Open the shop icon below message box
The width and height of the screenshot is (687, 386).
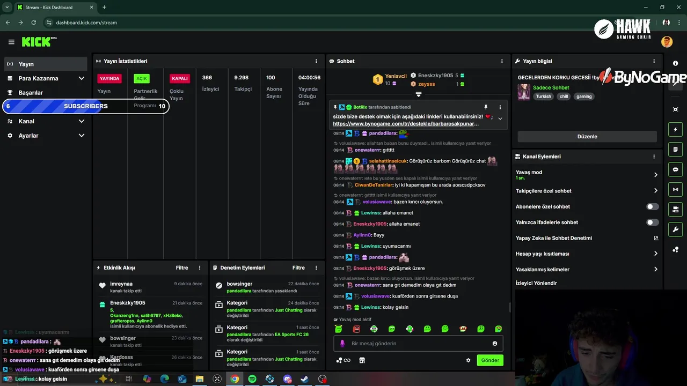coord(362,360)
